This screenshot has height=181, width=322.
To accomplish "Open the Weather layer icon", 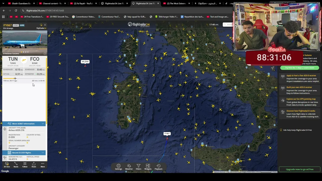I will click(x=129, y=167).
